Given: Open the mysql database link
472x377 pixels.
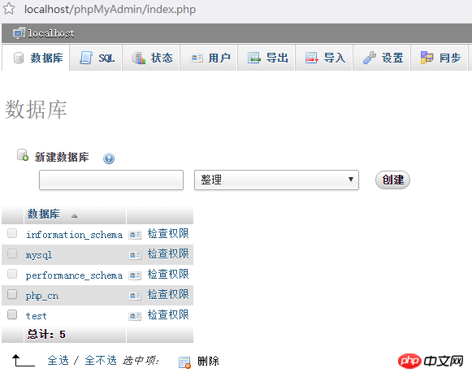Looking at the screenshot, I should coord(39,255).
